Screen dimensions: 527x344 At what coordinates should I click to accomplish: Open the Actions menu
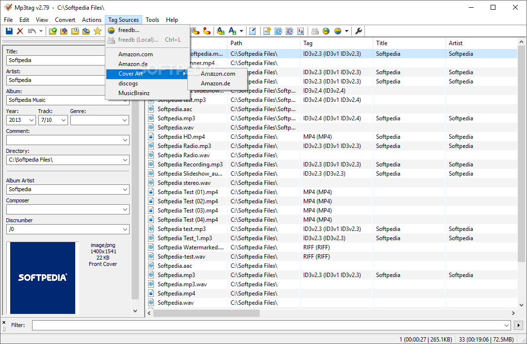click(92, 20)
